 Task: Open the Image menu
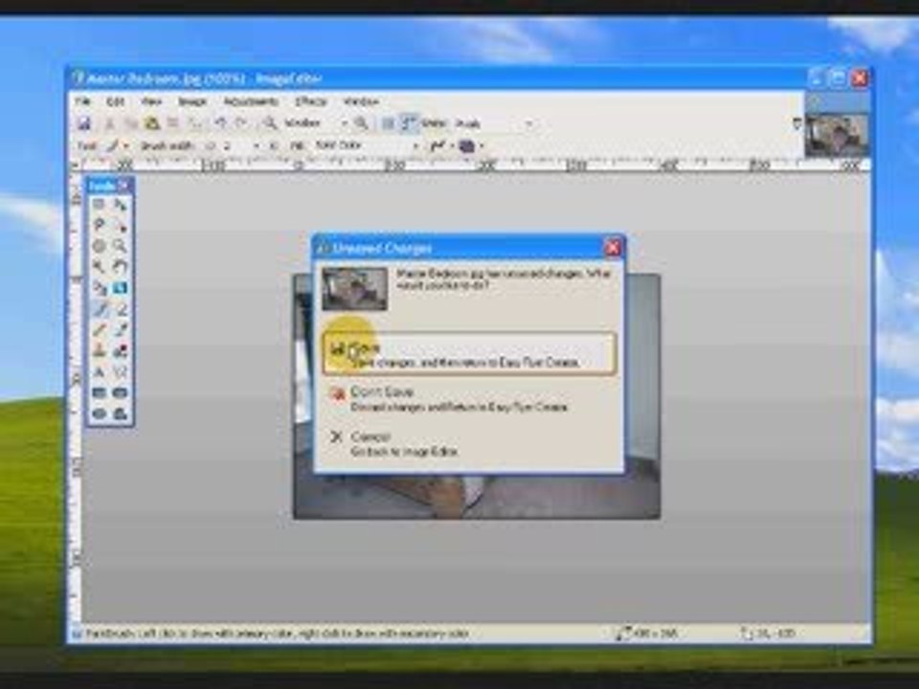[192, 101]
